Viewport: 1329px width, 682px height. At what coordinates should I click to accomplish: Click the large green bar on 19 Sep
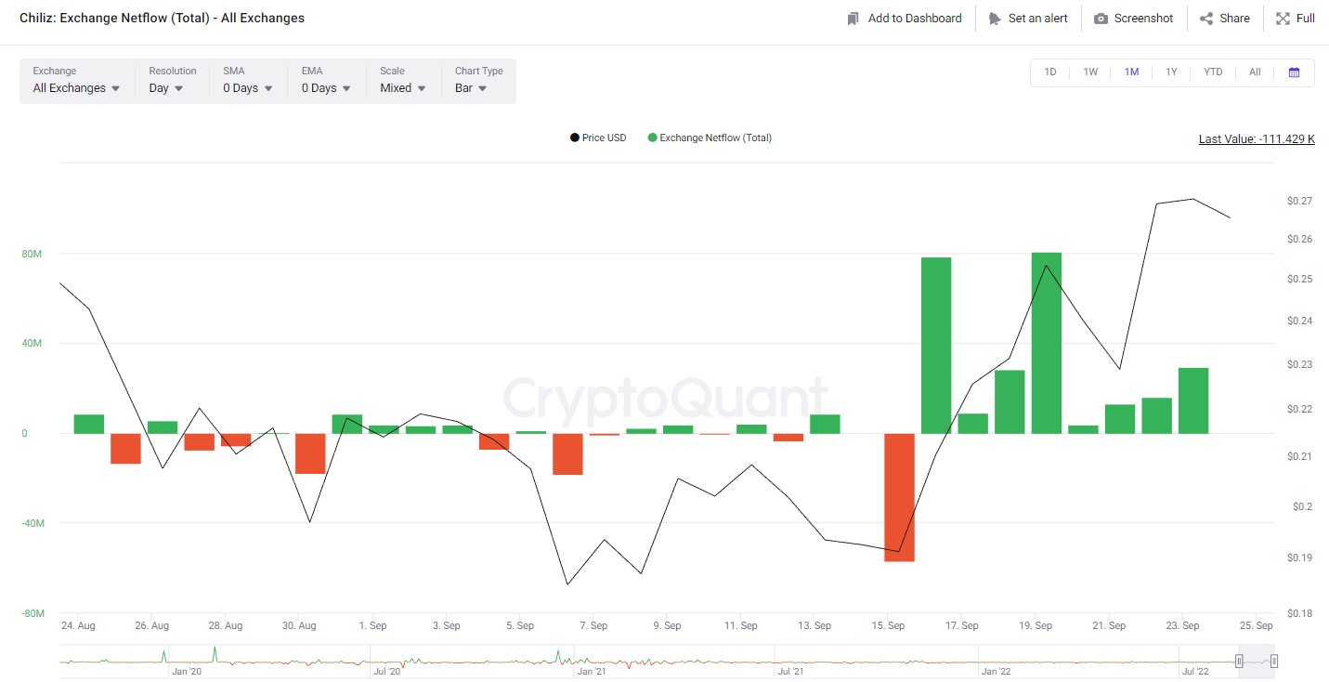point(1046,343)
